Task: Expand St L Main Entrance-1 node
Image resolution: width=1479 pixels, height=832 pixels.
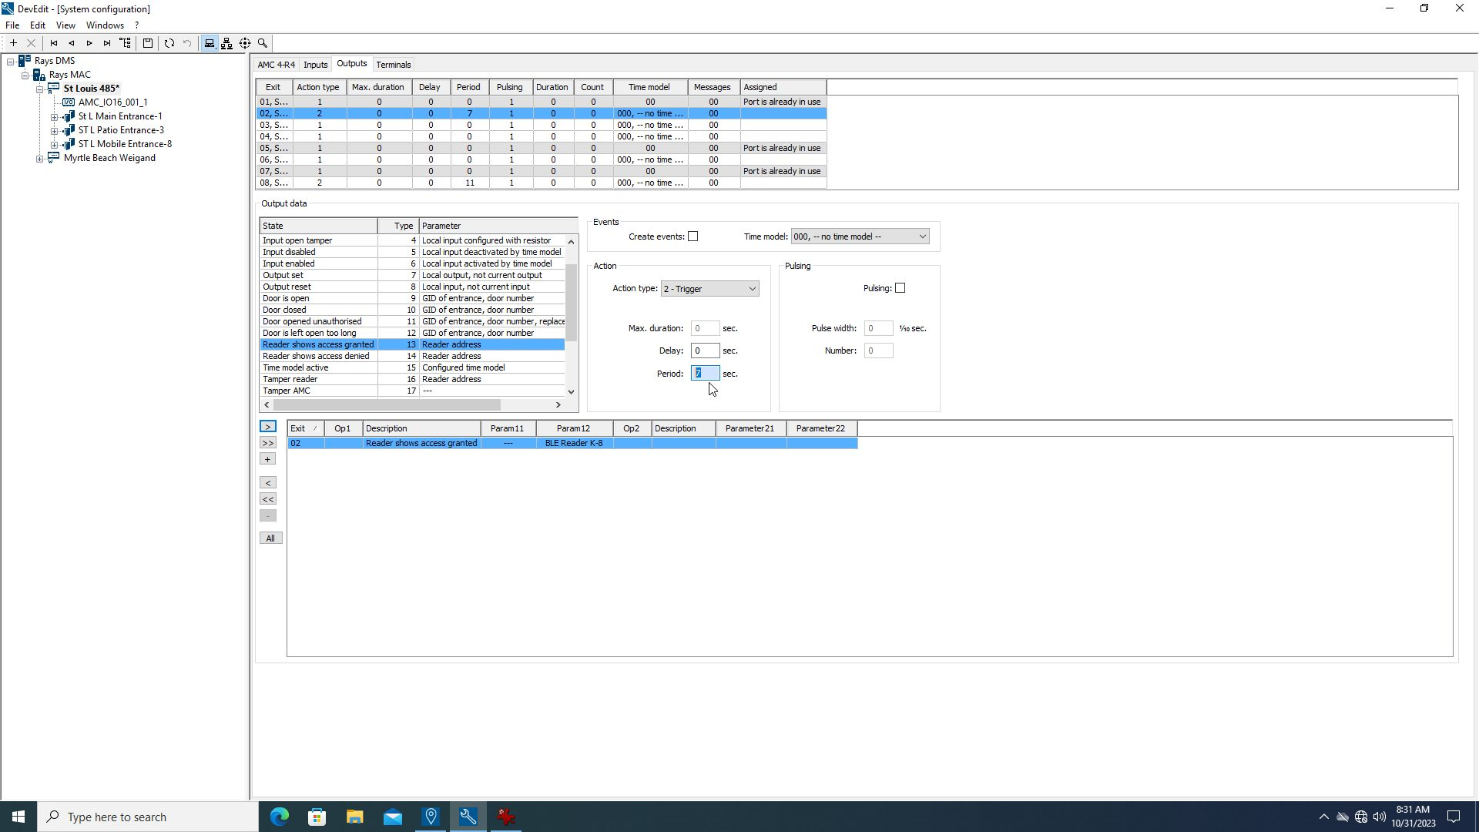Action: pos(55,117)
